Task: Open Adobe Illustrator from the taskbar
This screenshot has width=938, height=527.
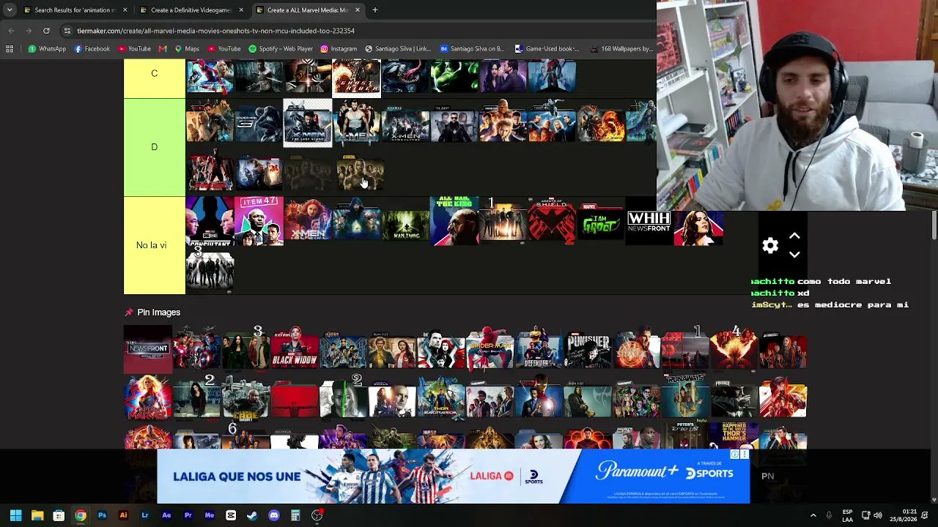Action: point(123,515)
